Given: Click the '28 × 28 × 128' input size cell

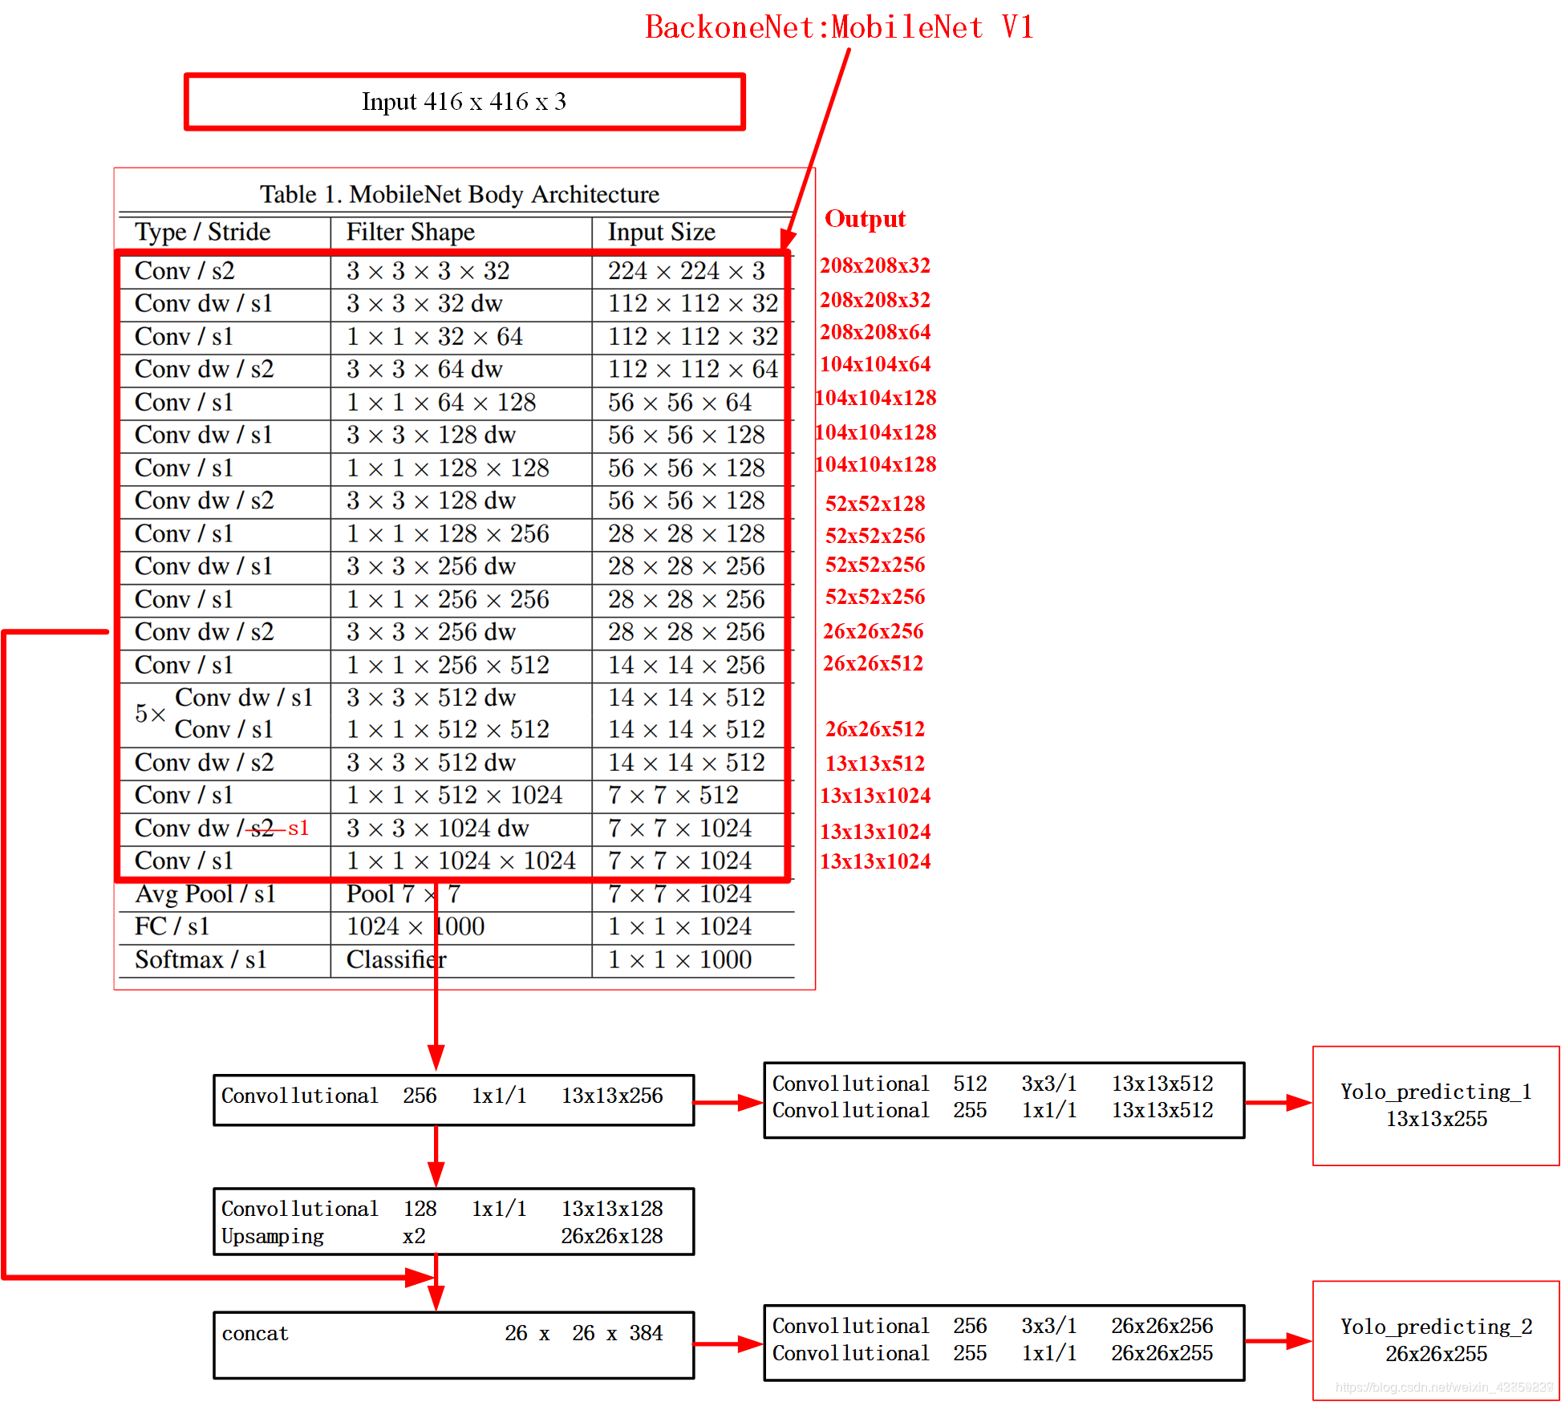Looking at the screenshot, I should coord(687,533).
